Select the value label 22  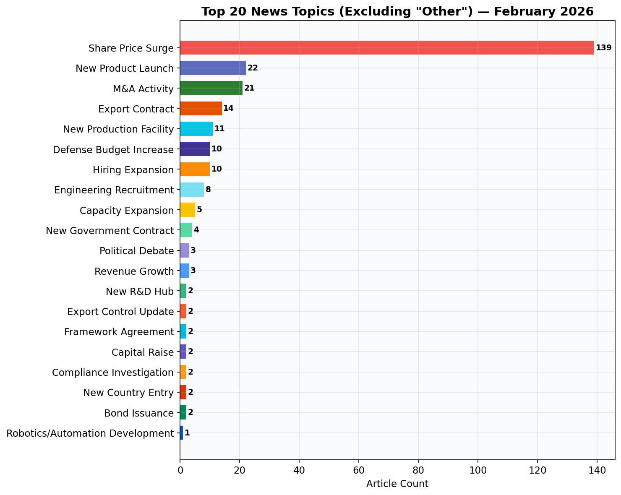tap(253, 68)
